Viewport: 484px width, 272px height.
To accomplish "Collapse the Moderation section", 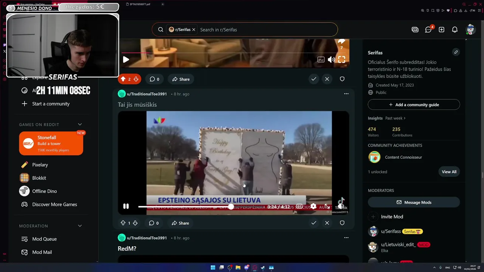I will tap(80, 226).
